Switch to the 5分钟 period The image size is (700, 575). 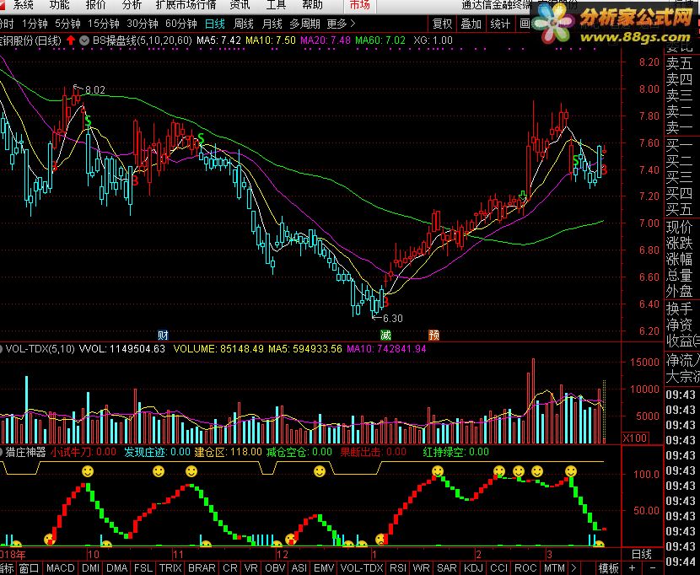coord(67,24)
